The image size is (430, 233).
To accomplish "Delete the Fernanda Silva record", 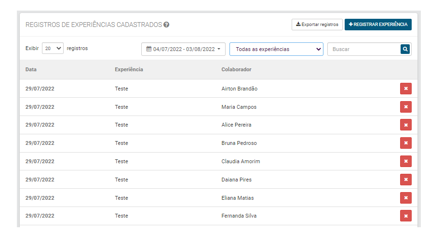I will tap(405, 216).
